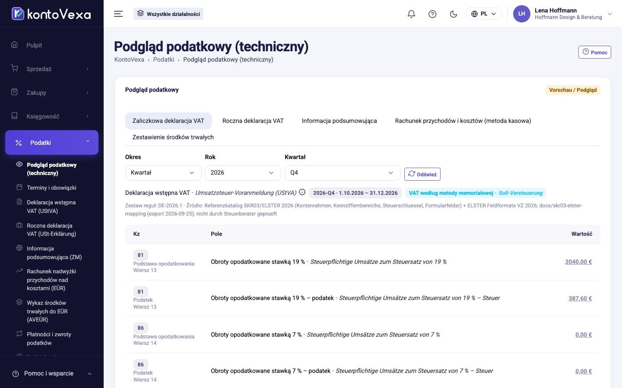Open the Kwartał dropdown showing Q4

(x=343, y=172)
